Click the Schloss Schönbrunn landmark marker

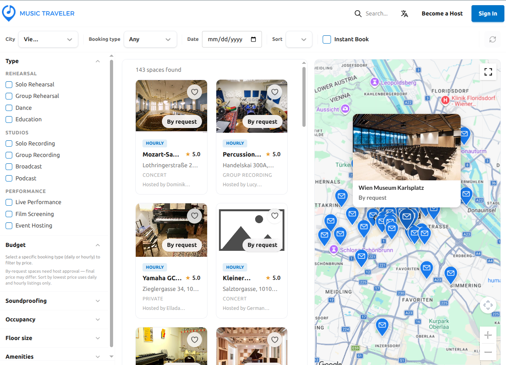(x=335, y=249)
